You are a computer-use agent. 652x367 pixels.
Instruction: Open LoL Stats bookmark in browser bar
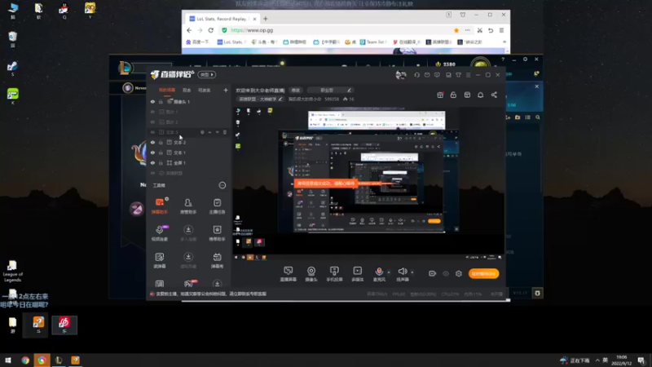click(231, 42)
